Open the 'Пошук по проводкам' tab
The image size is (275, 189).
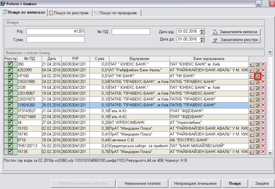[117, 13]
